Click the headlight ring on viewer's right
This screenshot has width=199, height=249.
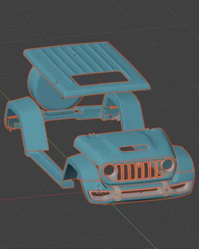click(x=168, y=165)
